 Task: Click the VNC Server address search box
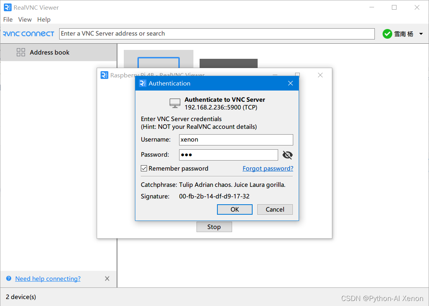(217, 34)
